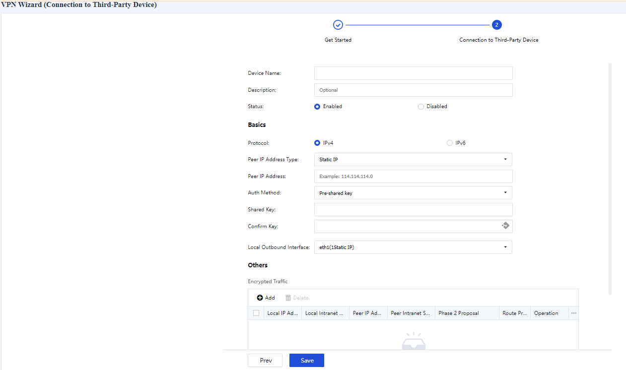Focus the Device Name input field
The height and width of the screenshot is (370, 626).
pos(413,73)
